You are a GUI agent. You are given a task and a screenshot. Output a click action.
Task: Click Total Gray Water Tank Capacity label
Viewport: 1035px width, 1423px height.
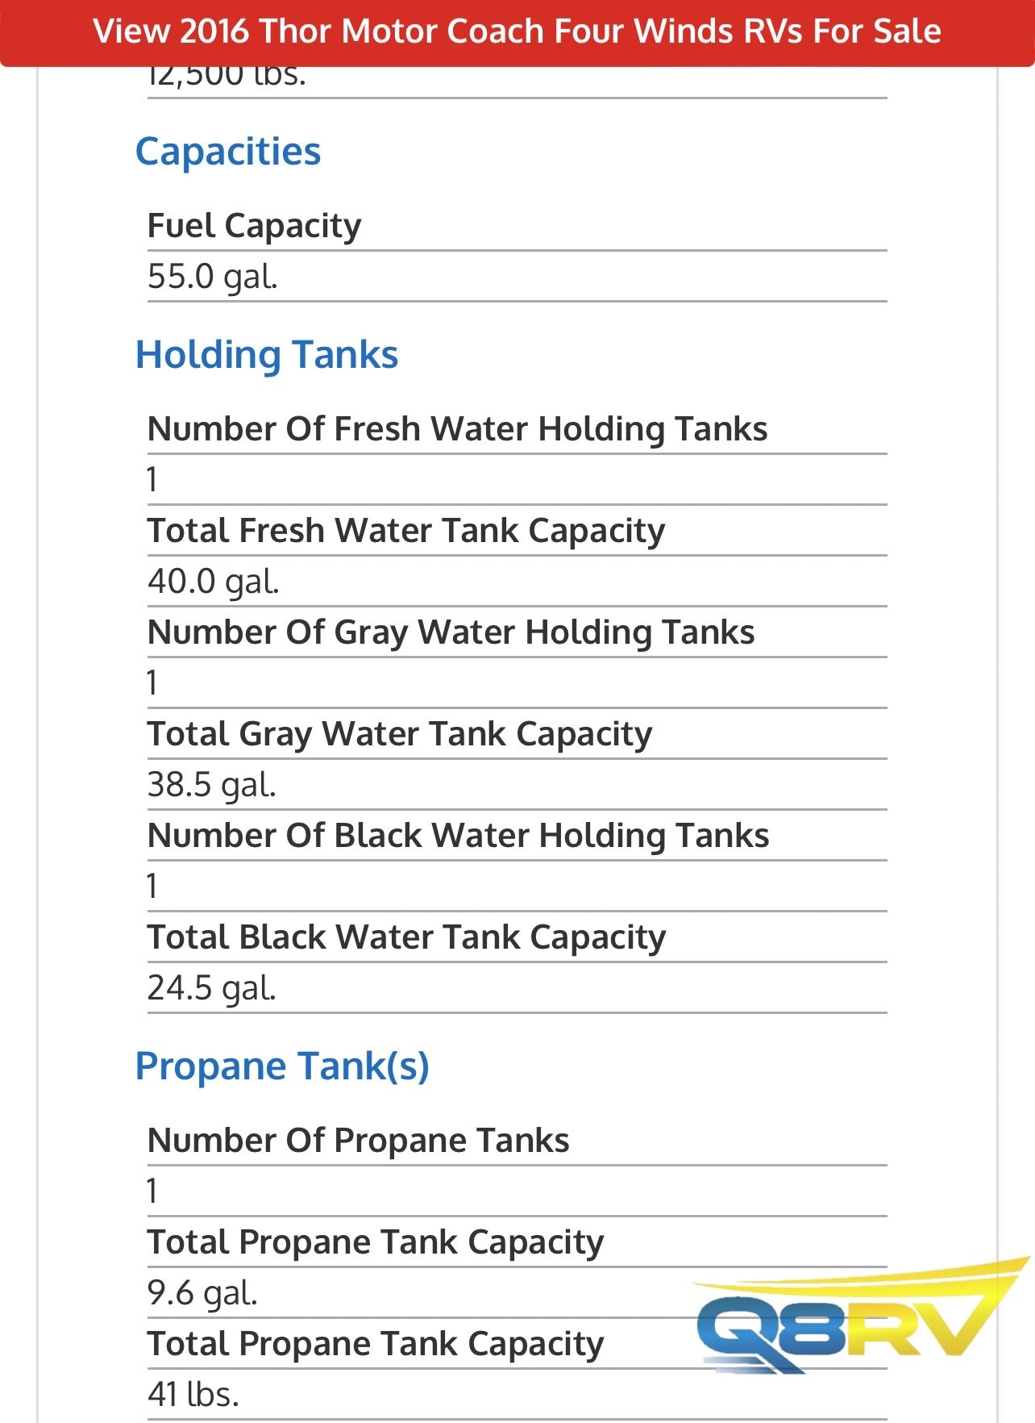(x=400, y=734)
